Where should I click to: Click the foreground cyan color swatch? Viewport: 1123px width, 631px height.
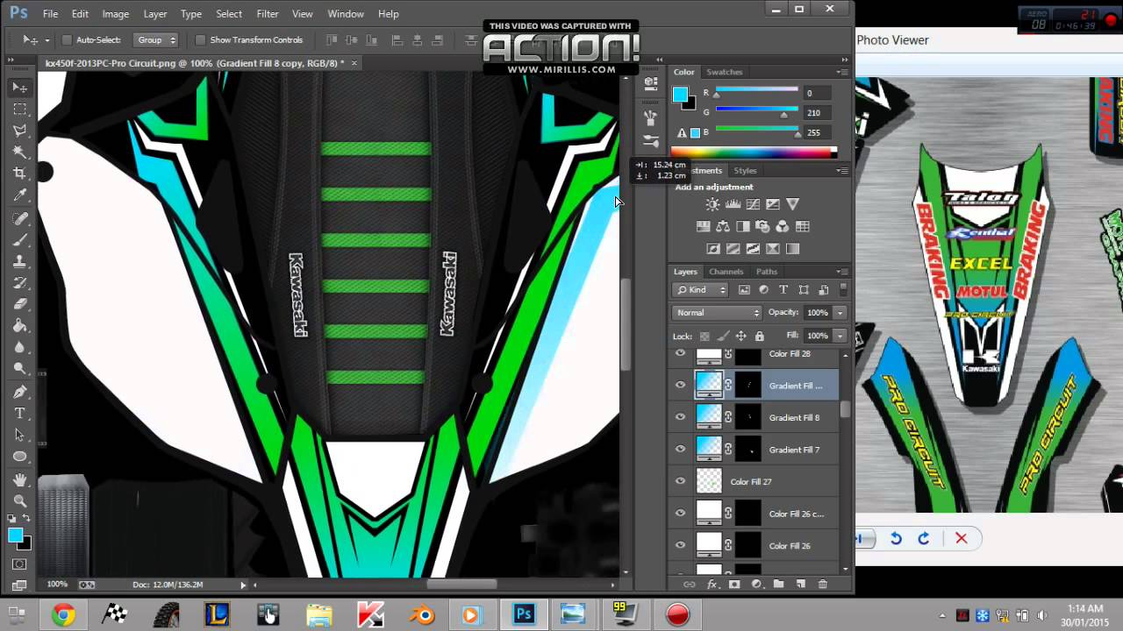tap(680, 96)
